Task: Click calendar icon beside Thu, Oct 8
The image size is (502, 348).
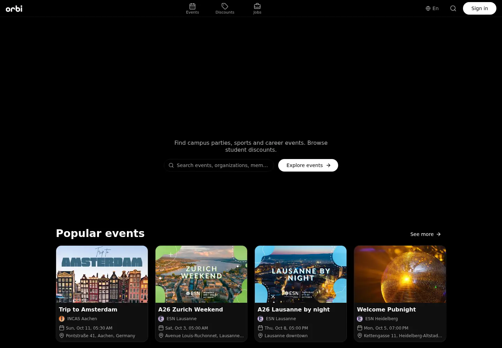Action: click(x=260, y=328)
